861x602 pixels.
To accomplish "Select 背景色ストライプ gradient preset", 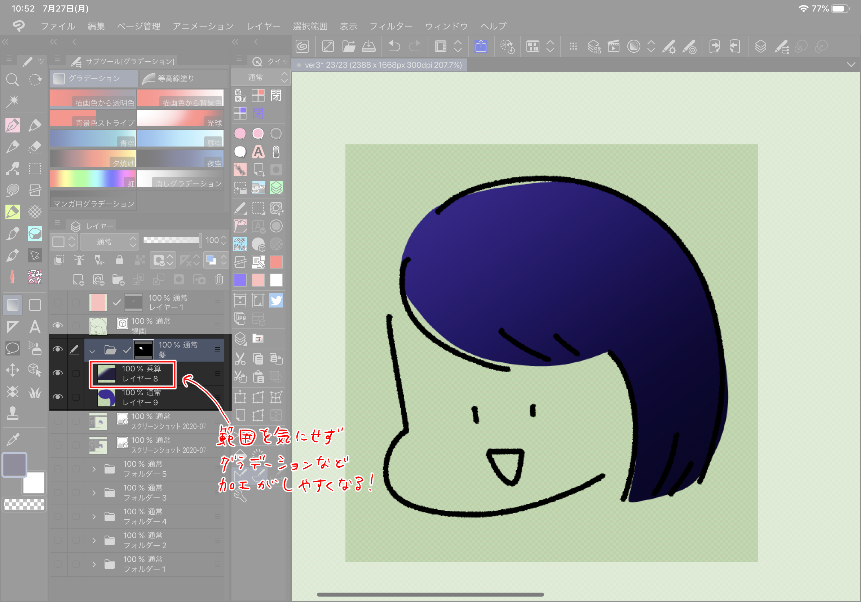I will [93, 118].
